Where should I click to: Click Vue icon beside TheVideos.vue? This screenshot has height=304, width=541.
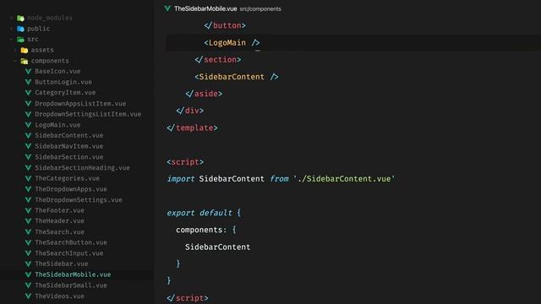pyautogui.click(x=28, y=296)
